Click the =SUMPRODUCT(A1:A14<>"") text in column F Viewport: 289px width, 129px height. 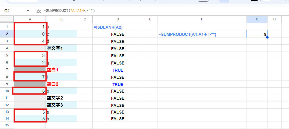click(x=187, y=34)
